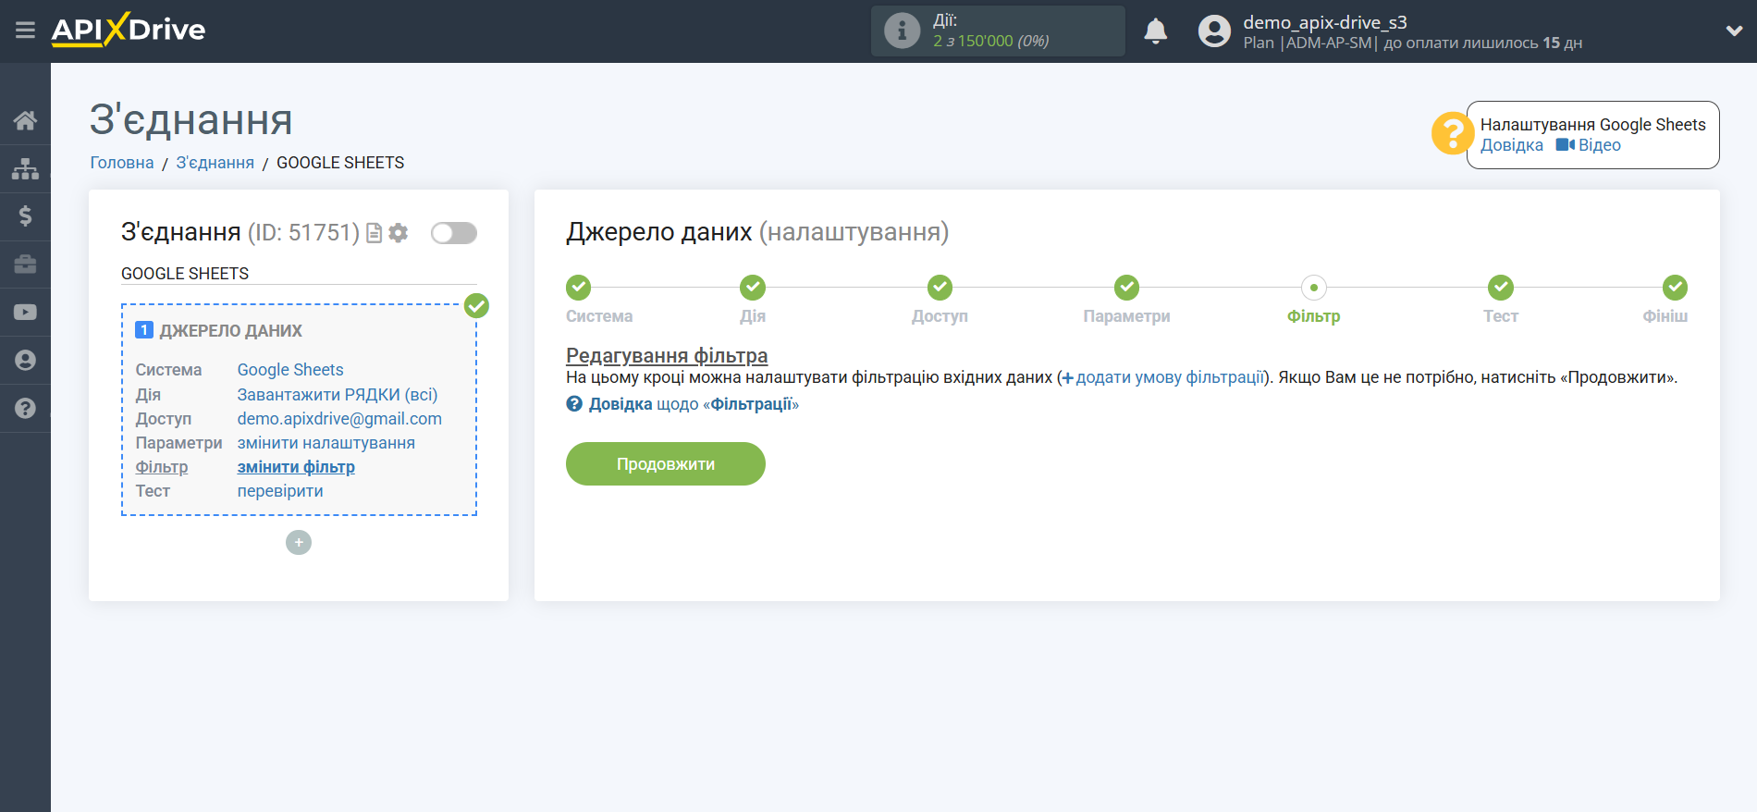Click the user avatar icon
This screenshot has height=812, width=1757.
tap(1214, 31)
